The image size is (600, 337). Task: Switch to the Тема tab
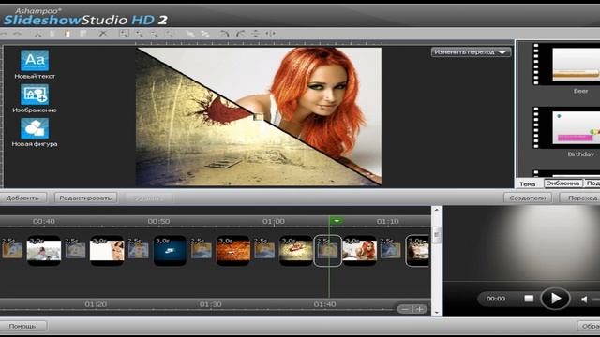(527, 183)
